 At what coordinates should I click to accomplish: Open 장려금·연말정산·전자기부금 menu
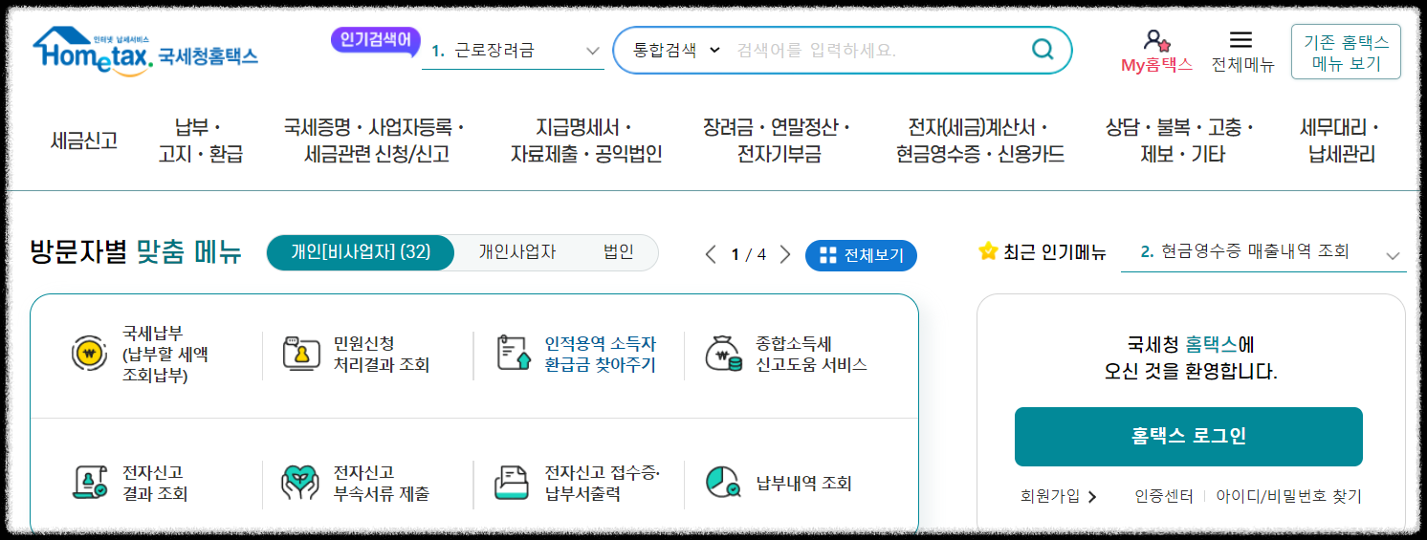778,140
